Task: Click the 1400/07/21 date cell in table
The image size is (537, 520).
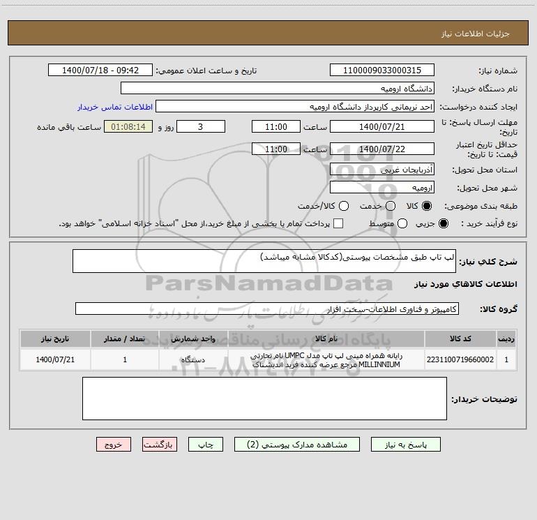Action: [55, 359]
